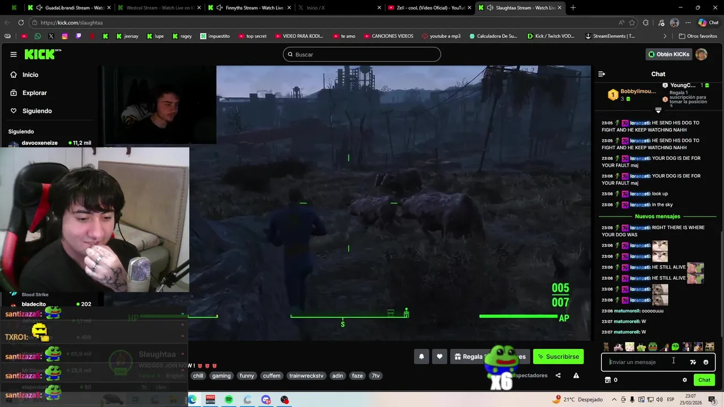Select the trainwreckstv tag
Screen dimensions: 724x407
tap(307, 376)
